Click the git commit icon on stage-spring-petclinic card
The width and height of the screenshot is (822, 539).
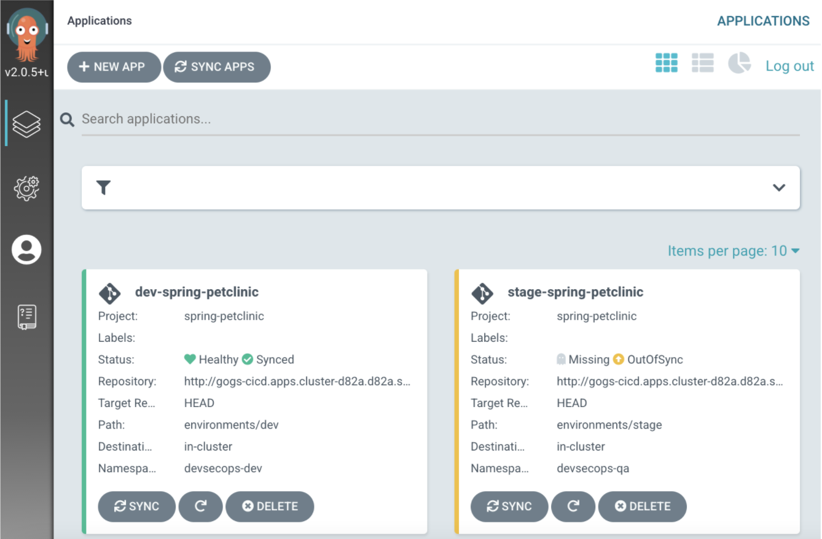coord(482,293)
